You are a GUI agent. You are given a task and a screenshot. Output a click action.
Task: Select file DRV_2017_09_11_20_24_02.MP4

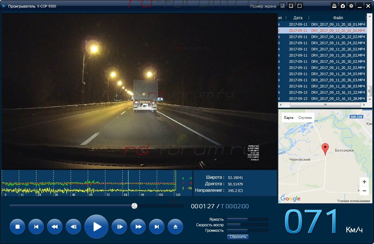(338, 43)
